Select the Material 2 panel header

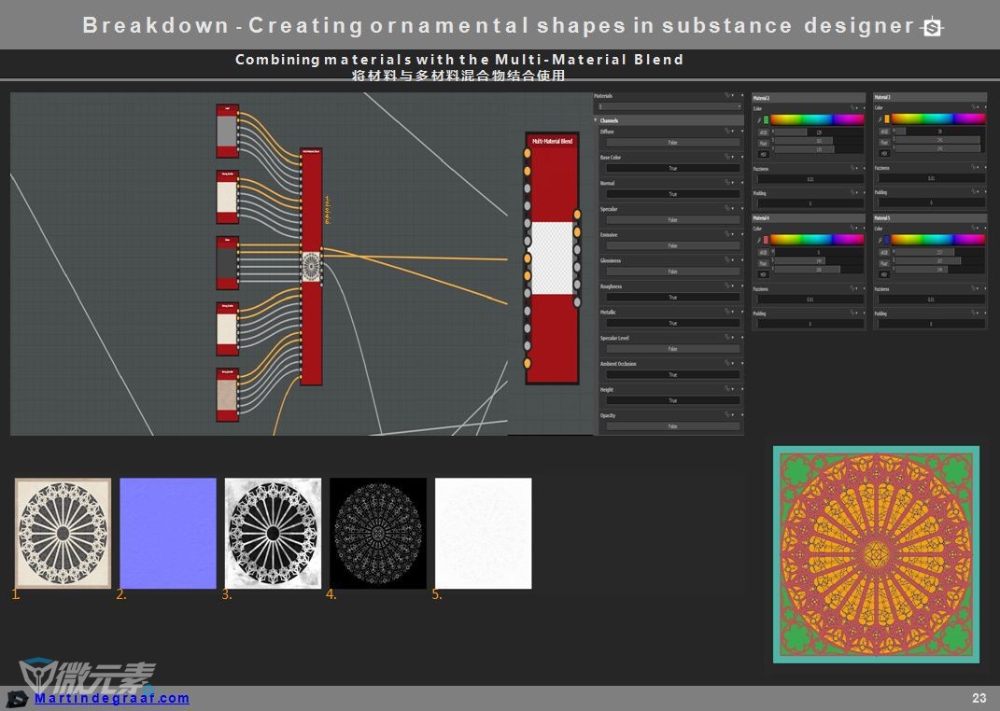(x=808, y=98)
